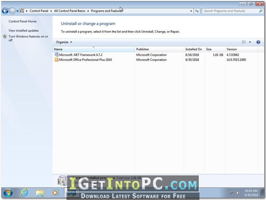Expand the arrow after Control Panel breadcrumb
Viewport: 266px width, 200px height.
point(51,11)
